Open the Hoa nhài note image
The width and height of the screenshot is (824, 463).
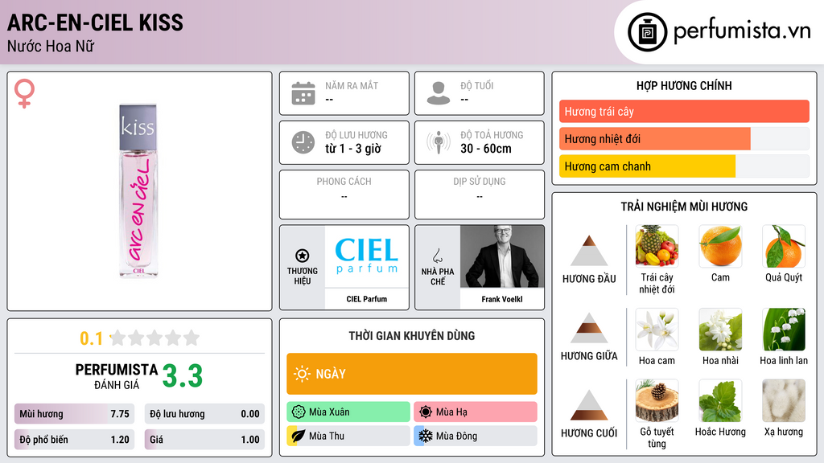720,330
